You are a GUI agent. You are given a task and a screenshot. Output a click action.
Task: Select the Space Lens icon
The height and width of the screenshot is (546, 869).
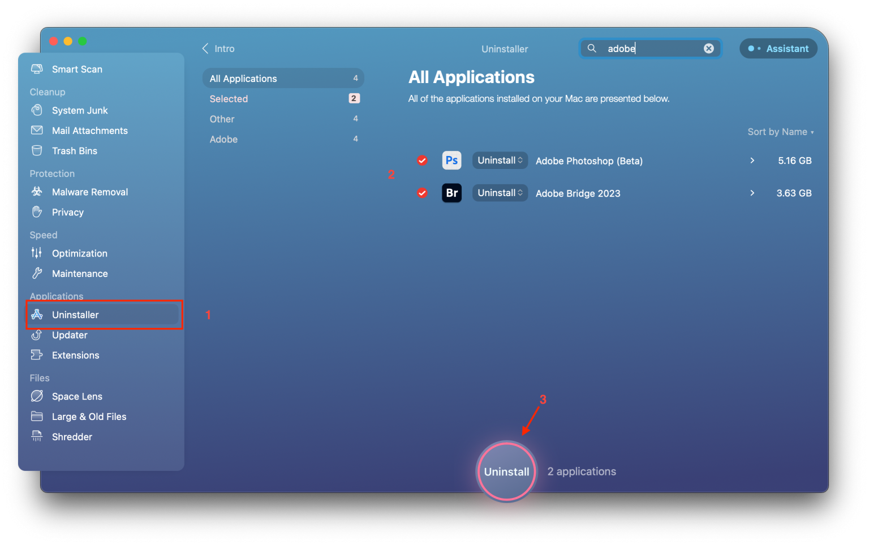tap(37, 396)
